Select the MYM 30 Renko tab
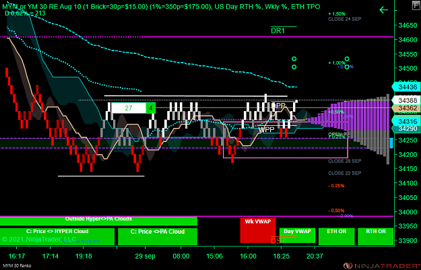The width and height of the screenshot is (421, 270). 17,266
